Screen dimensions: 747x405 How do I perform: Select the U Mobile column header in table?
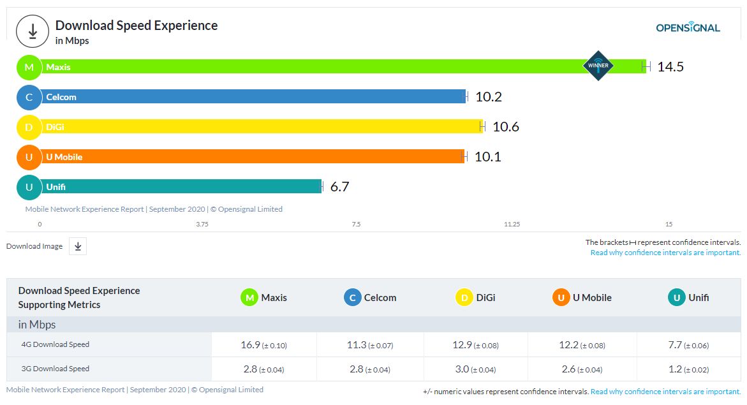[x=582, y=297]
